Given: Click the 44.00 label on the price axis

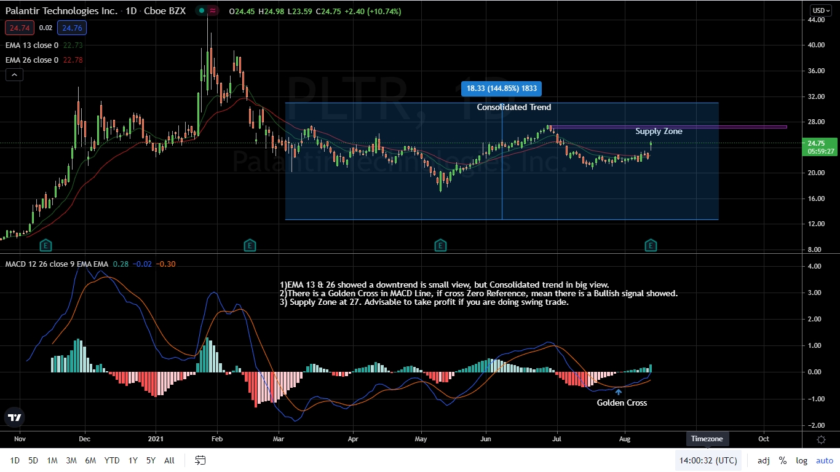Looking at the screenshot, I should (816, 20).
